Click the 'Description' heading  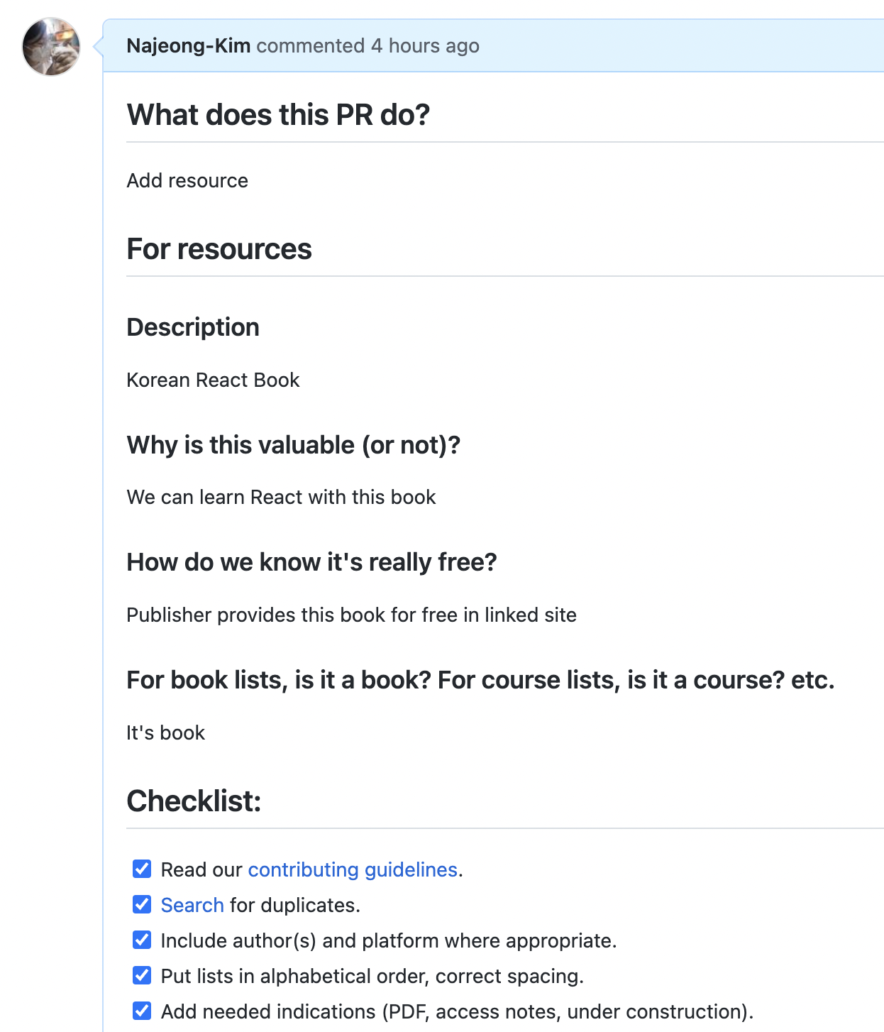coord(193,327)
